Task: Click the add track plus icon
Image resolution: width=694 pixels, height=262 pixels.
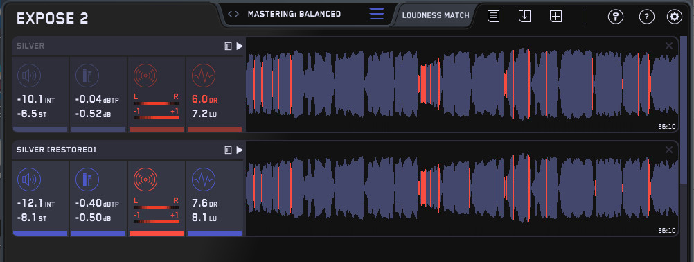Action: tap(555, 17)
